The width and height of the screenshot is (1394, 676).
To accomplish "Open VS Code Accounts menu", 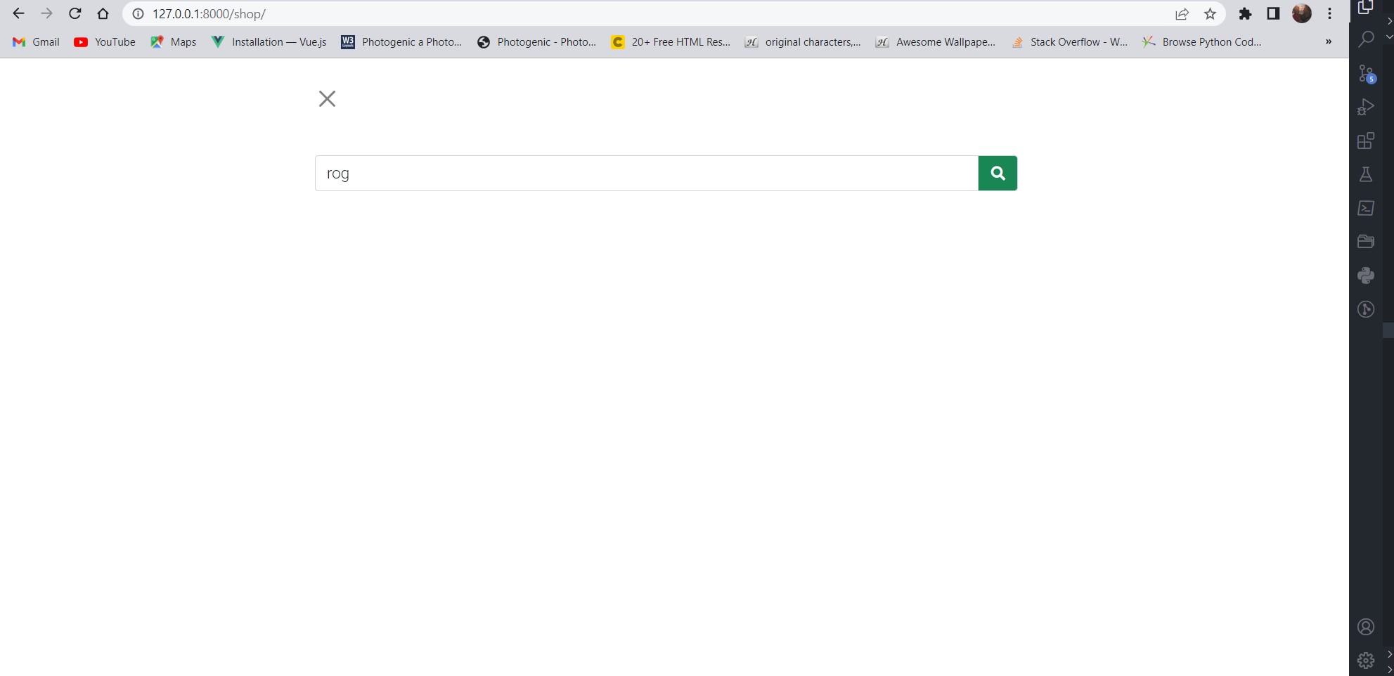I will [1366, 627].
